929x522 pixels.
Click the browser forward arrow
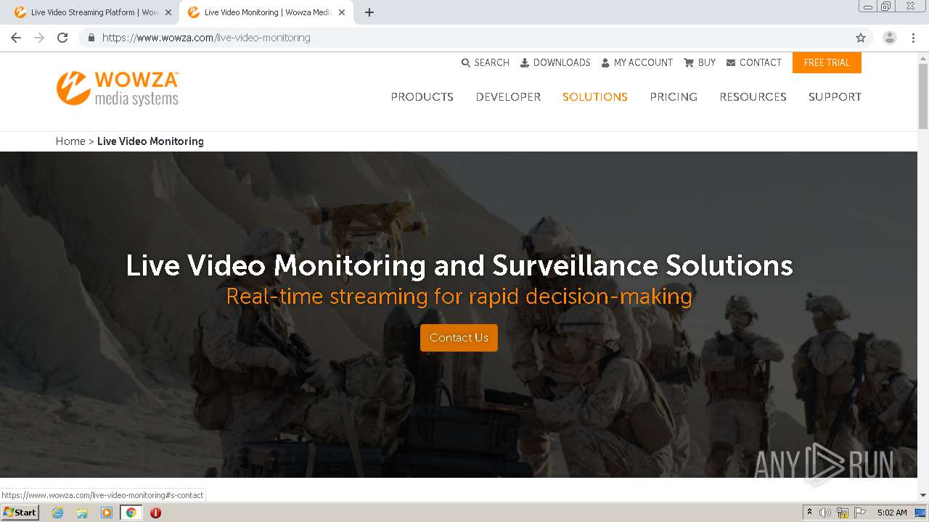(x=39, y=38)
